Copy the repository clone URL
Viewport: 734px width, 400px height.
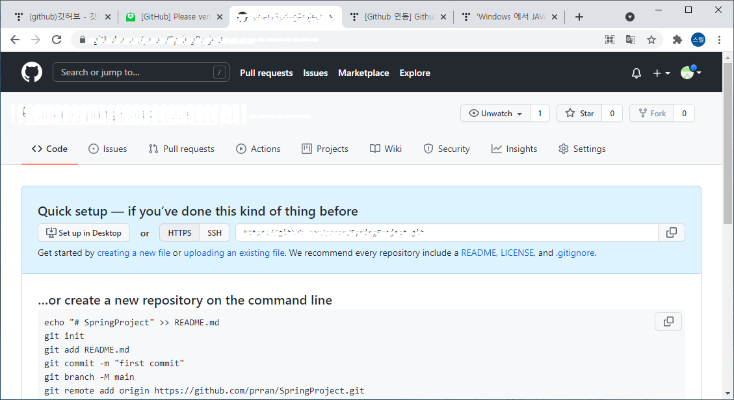(x=672, y=232)
